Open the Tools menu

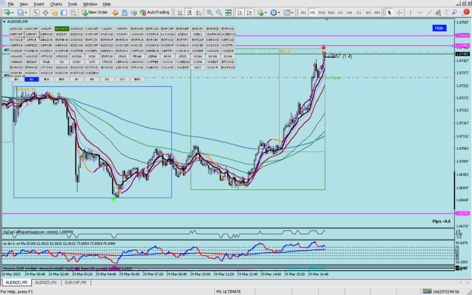[73, 4]
